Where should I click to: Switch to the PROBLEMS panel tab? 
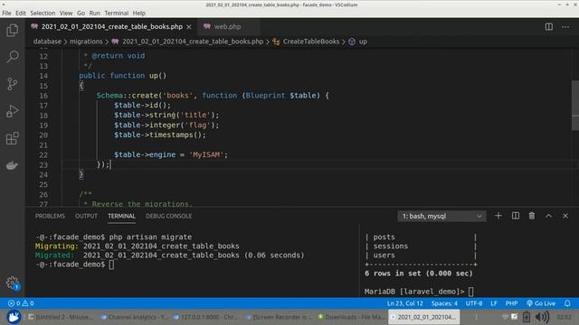(50, 216)
